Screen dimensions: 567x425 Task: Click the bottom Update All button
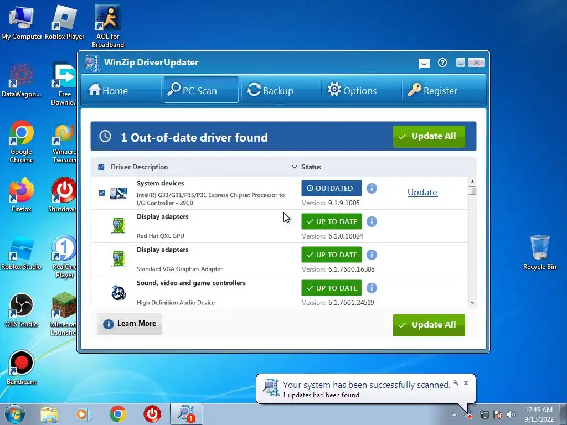coord(429,325)
